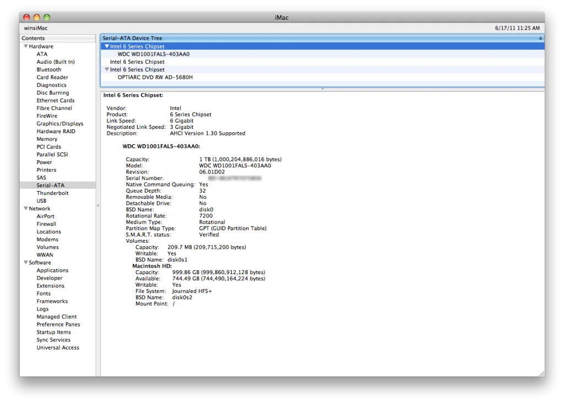Collapse the Hardware section triangle

pos(25,47)
